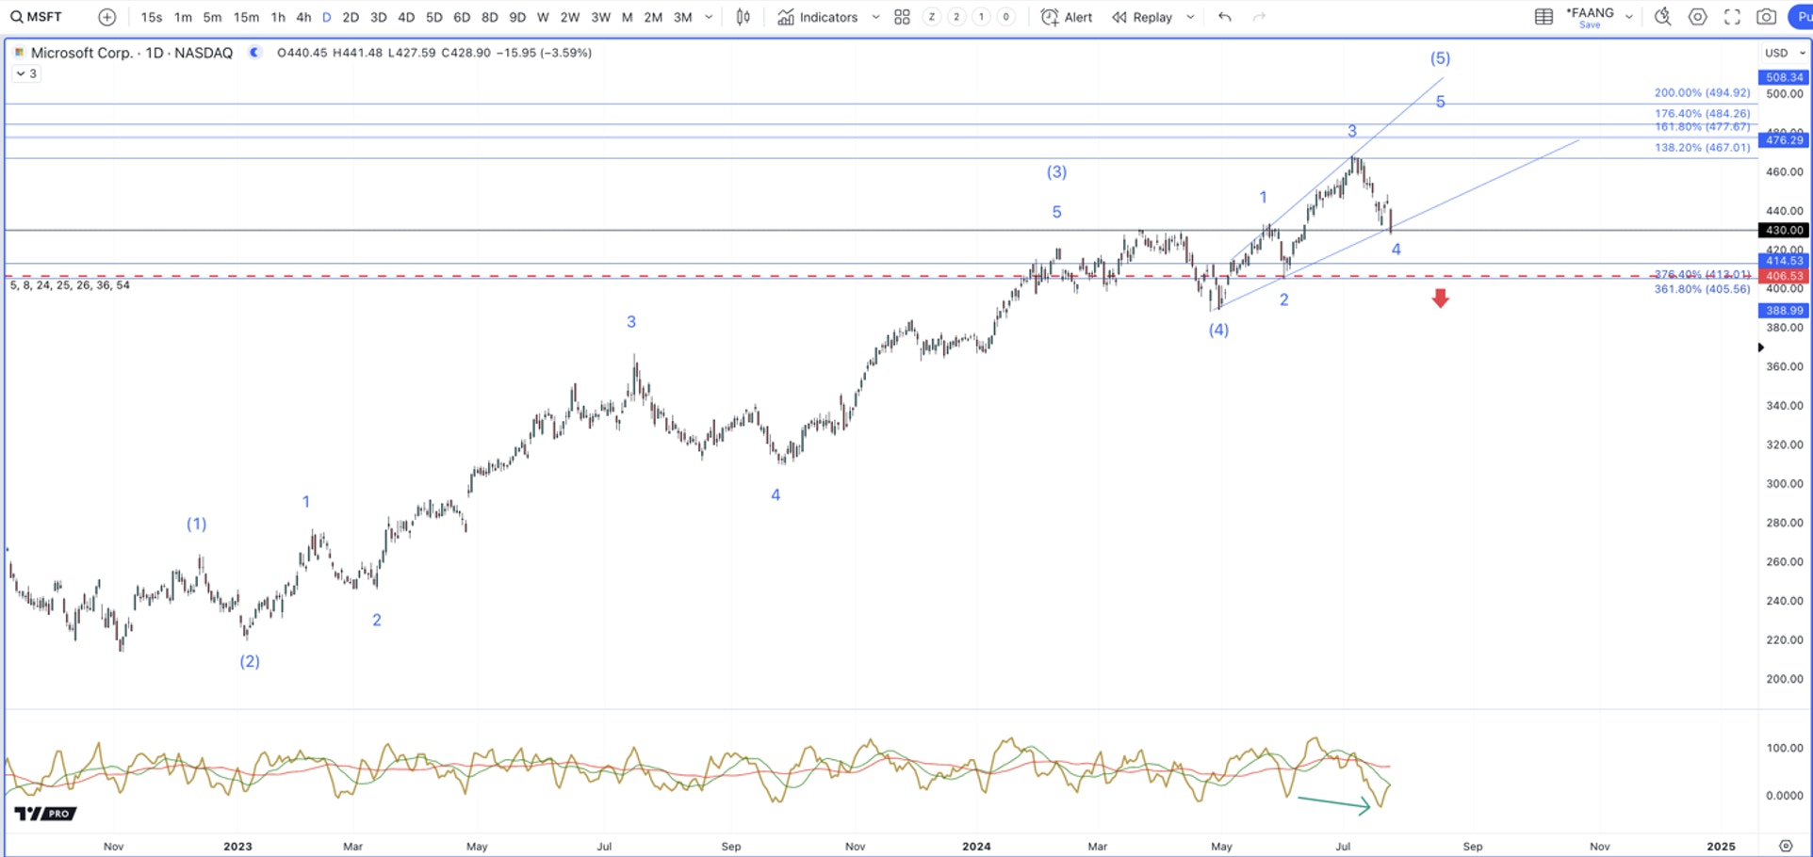Click the red 406.53 price label
The height and width of the screenshot is (857, 1813).
(x=1784, y=276)
